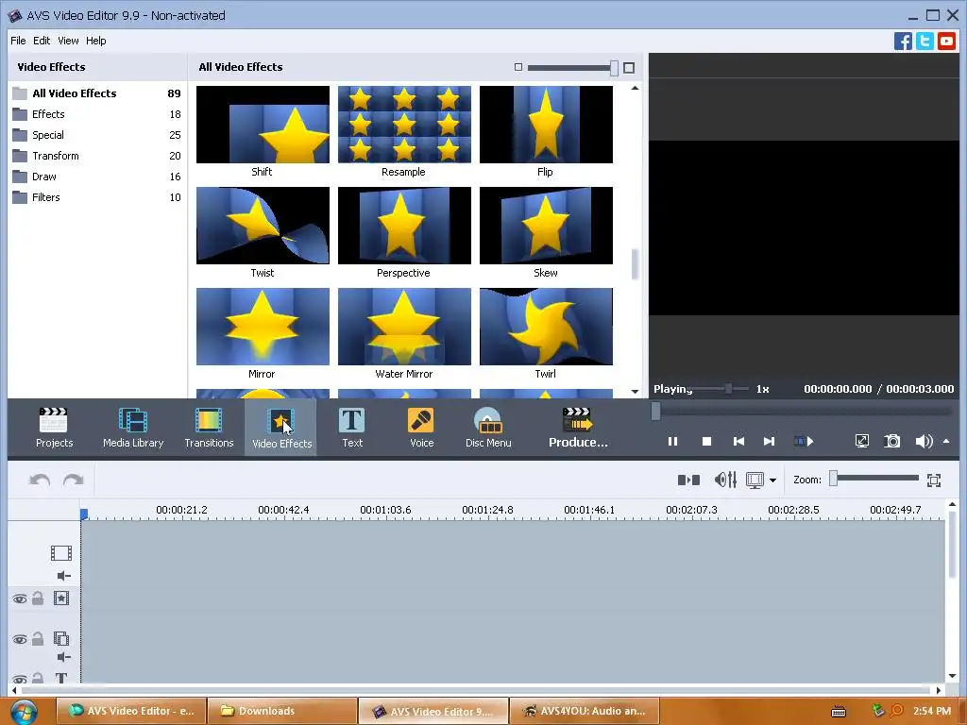Click the Produce... button

pyautogui.click(x=578, y=428)
